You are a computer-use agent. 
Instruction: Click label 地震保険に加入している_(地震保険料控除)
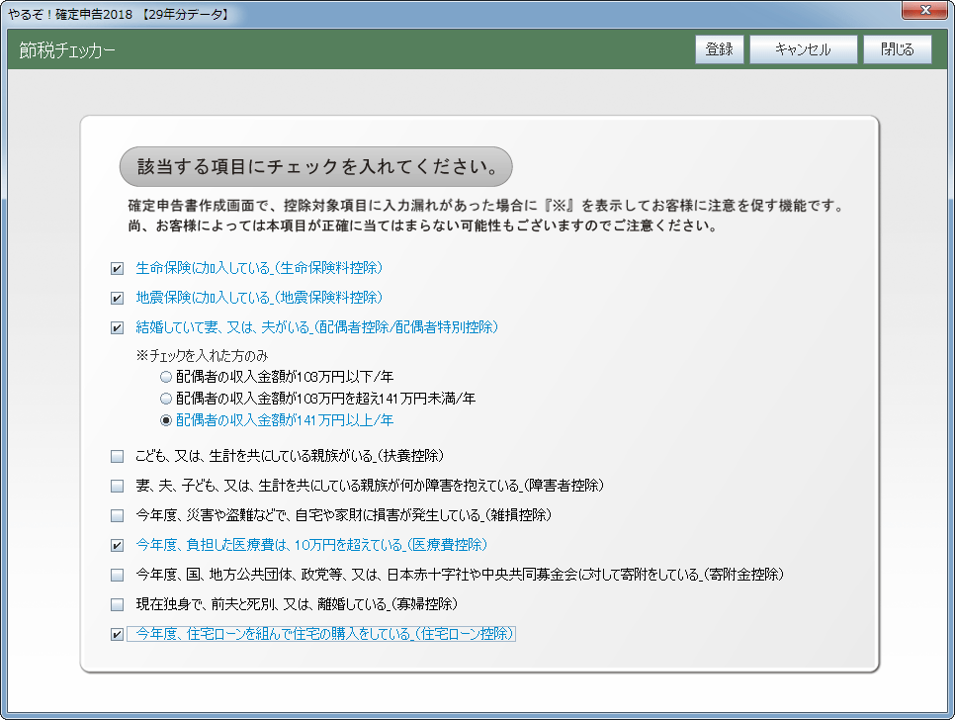[259, 298]
